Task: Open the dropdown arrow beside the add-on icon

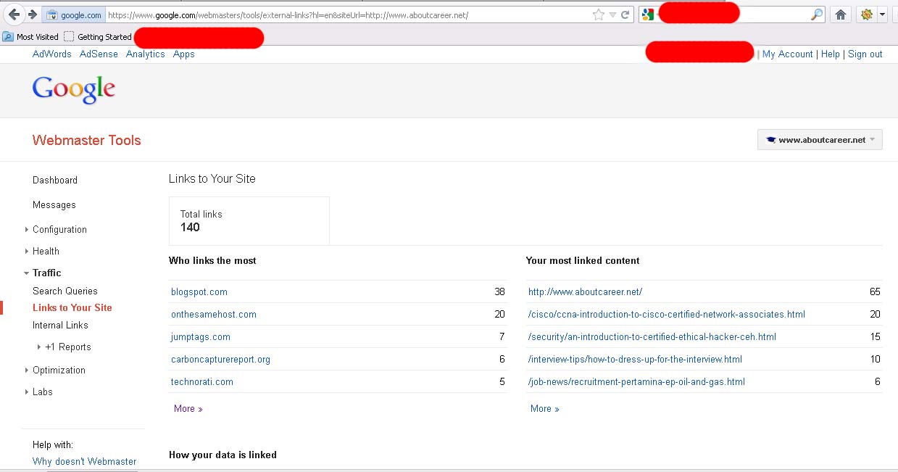Action: click(882, 15)
